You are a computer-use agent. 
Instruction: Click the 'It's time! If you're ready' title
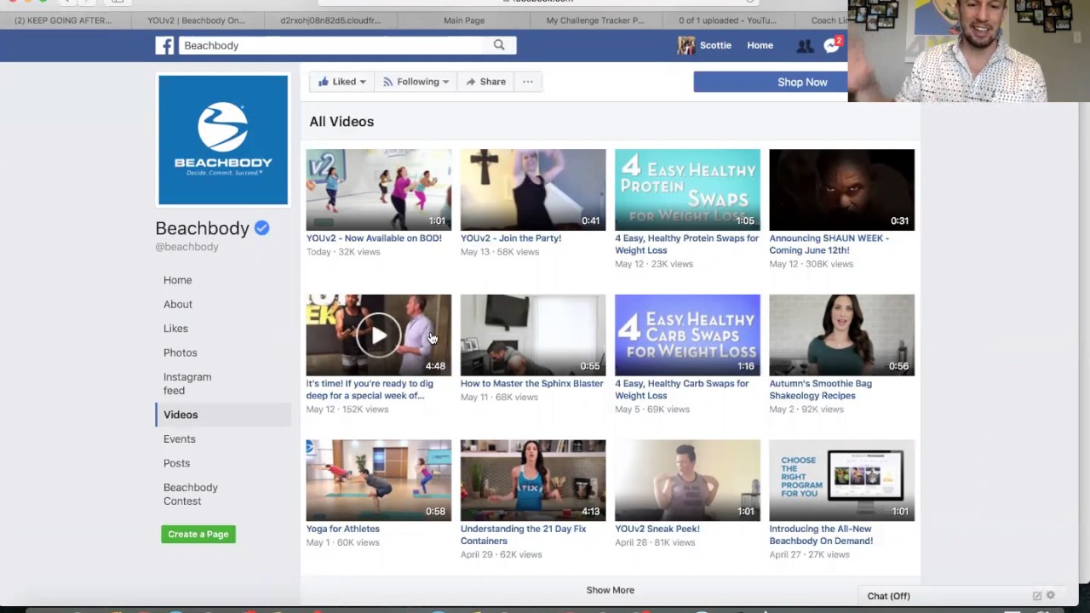(370, 390)
